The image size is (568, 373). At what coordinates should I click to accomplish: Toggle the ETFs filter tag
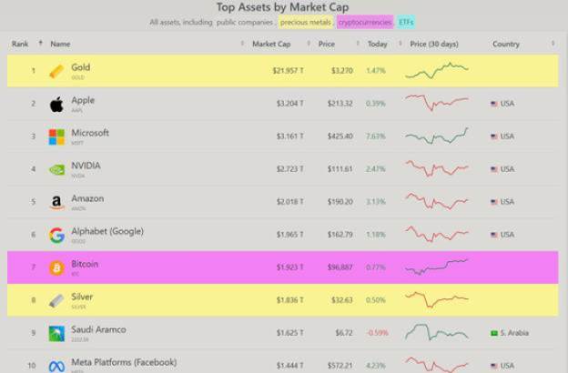pyautogui.click(x=406, y=22)
